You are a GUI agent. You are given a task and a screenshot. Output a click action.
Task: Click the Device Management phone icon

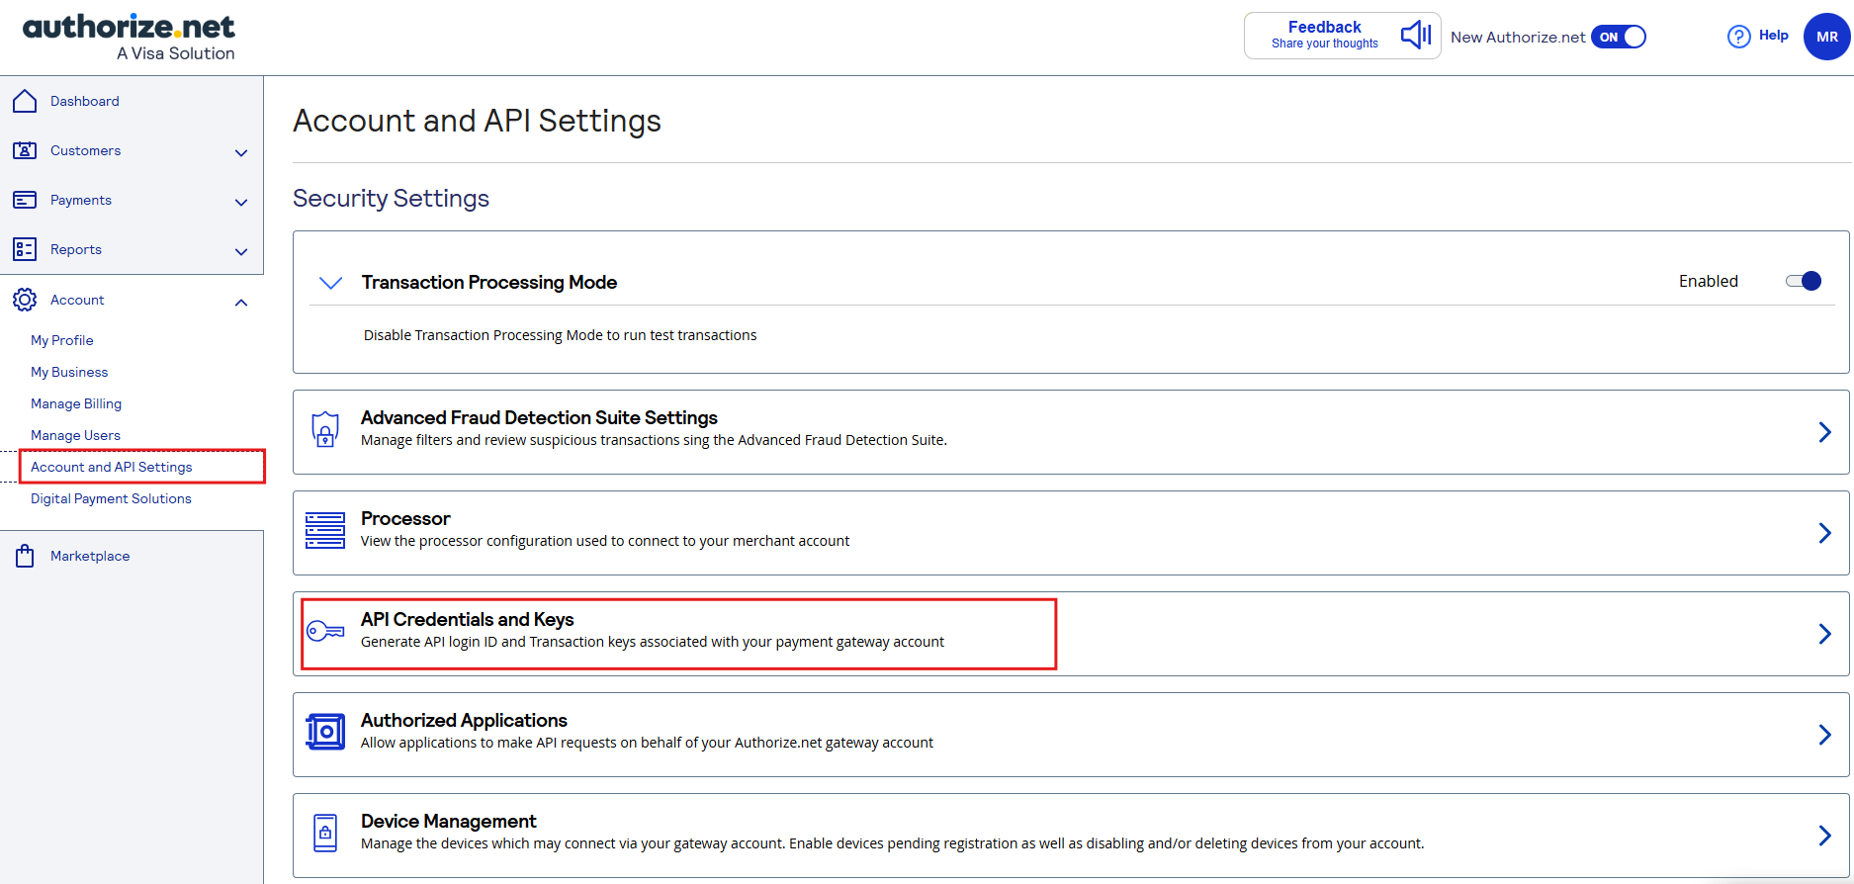pos(324,833)
